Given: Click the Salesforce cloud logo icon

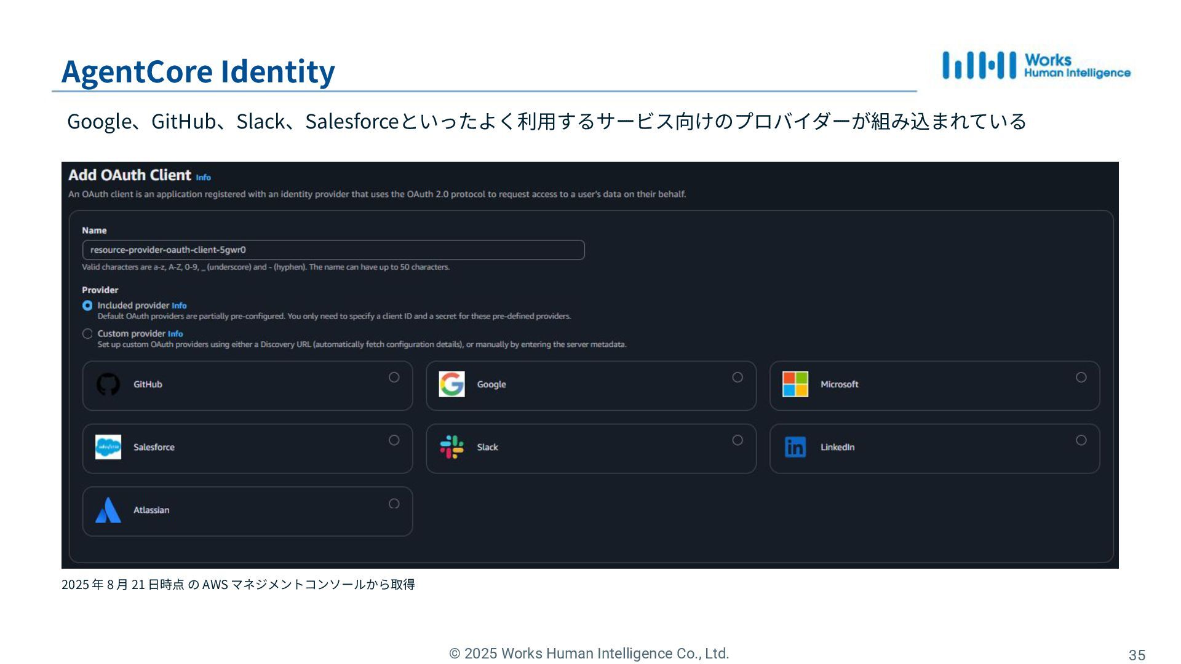Looking at the screenshot, I should coord(108,447).
